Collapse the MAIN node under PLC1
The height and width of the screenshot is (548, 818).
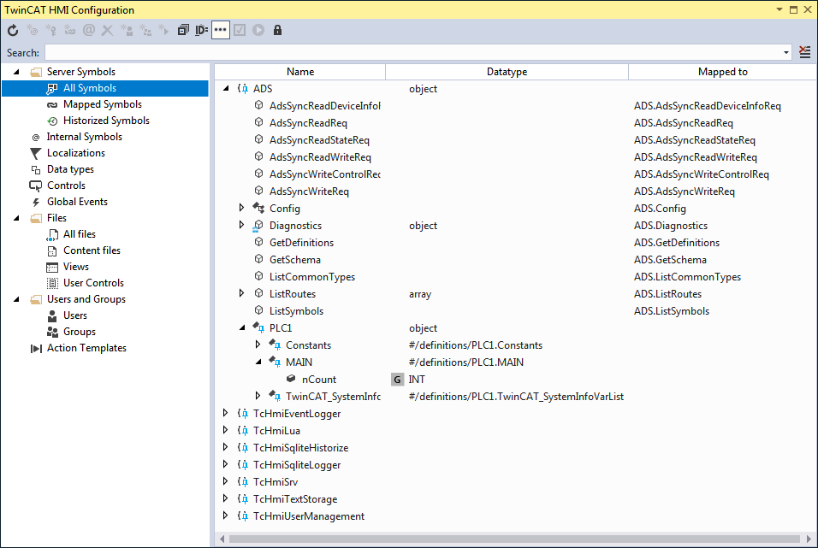pos(258,362)
